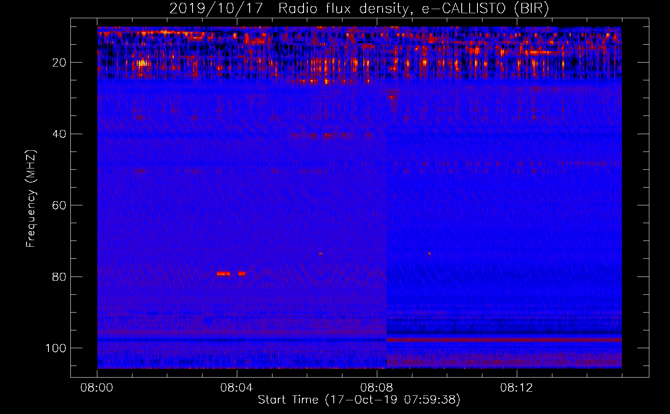Click the shorter red burst near 80 MHz

point(242,274)
